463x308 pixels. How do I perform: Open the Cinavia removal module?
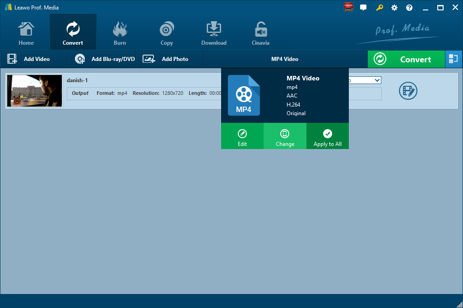260,33
